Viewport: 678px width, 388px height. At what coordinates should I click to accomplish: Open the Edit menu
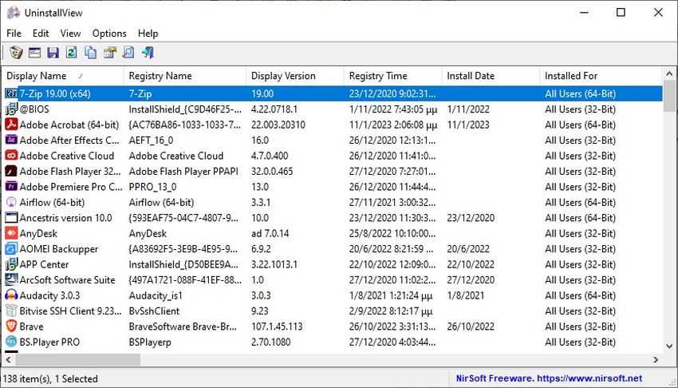click(41, 34)
